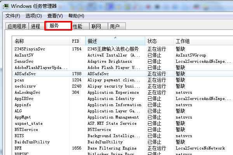Screen dimensions: 233x155
Task: Switch to the 性能 tab
Action: 78,26
